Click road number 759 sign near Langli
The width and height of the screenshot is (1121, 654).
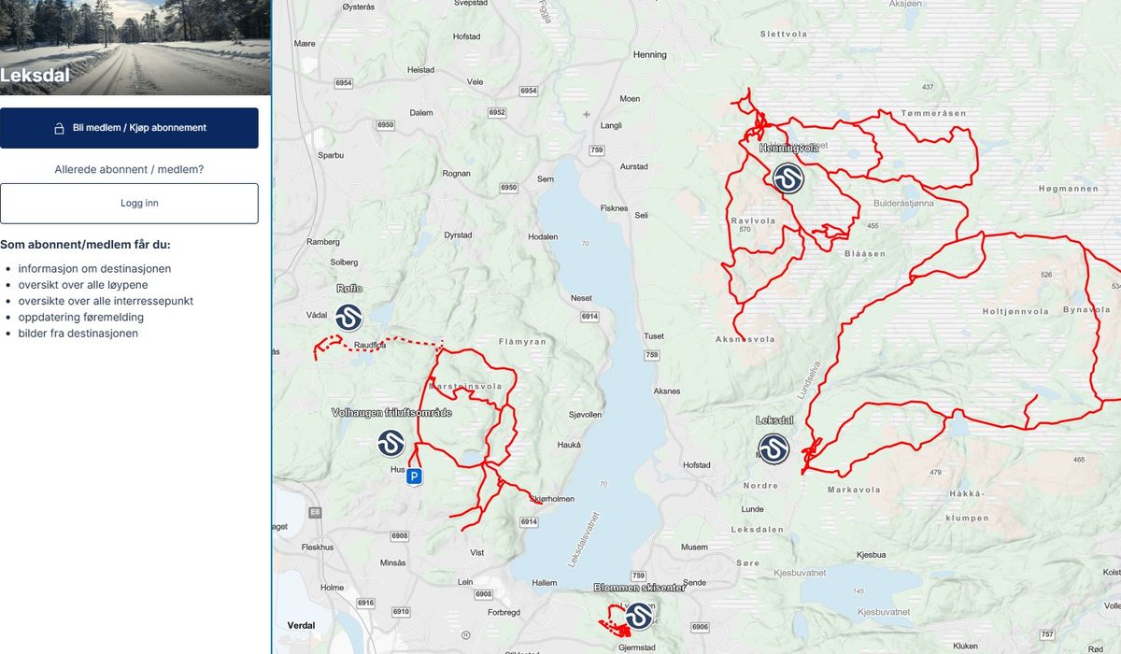pos(597,149)
